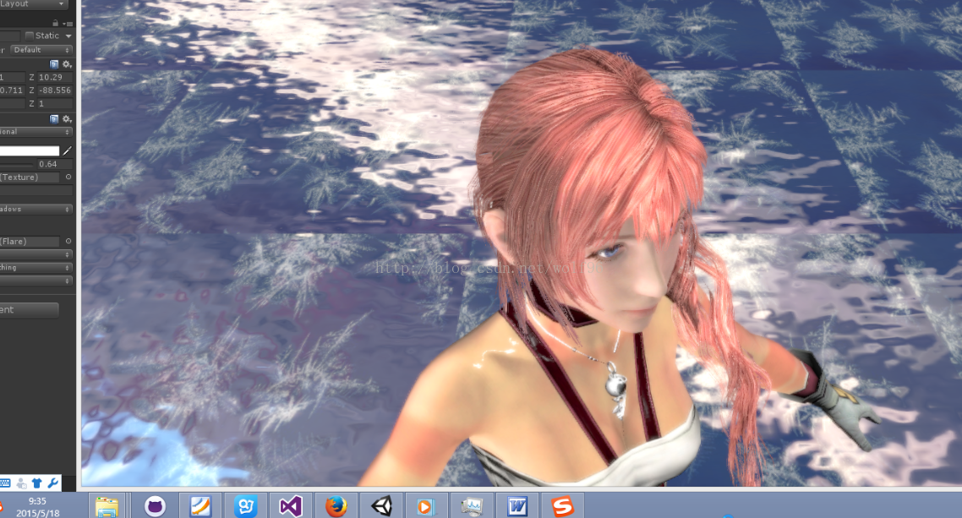Screen dimensions: 962x518
Task: Click the white light color swatch
Action: click(30, 150)
